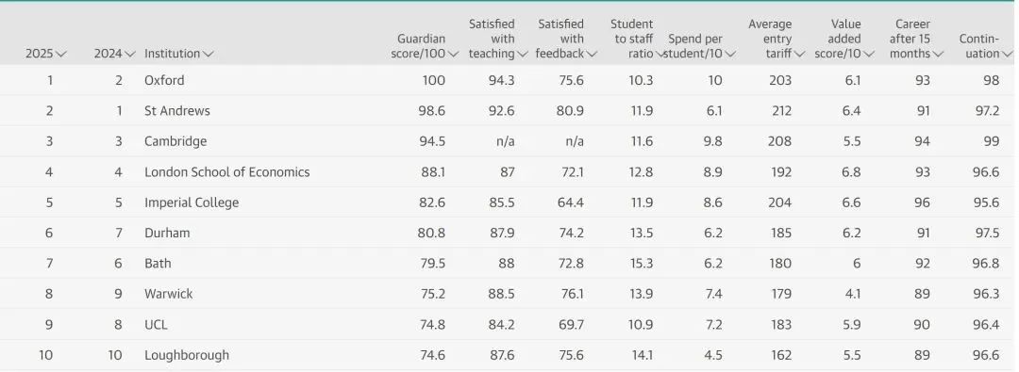The image size is (1019, 372).
Task: Select the Cambridge institution name
Action: (175, 141)
